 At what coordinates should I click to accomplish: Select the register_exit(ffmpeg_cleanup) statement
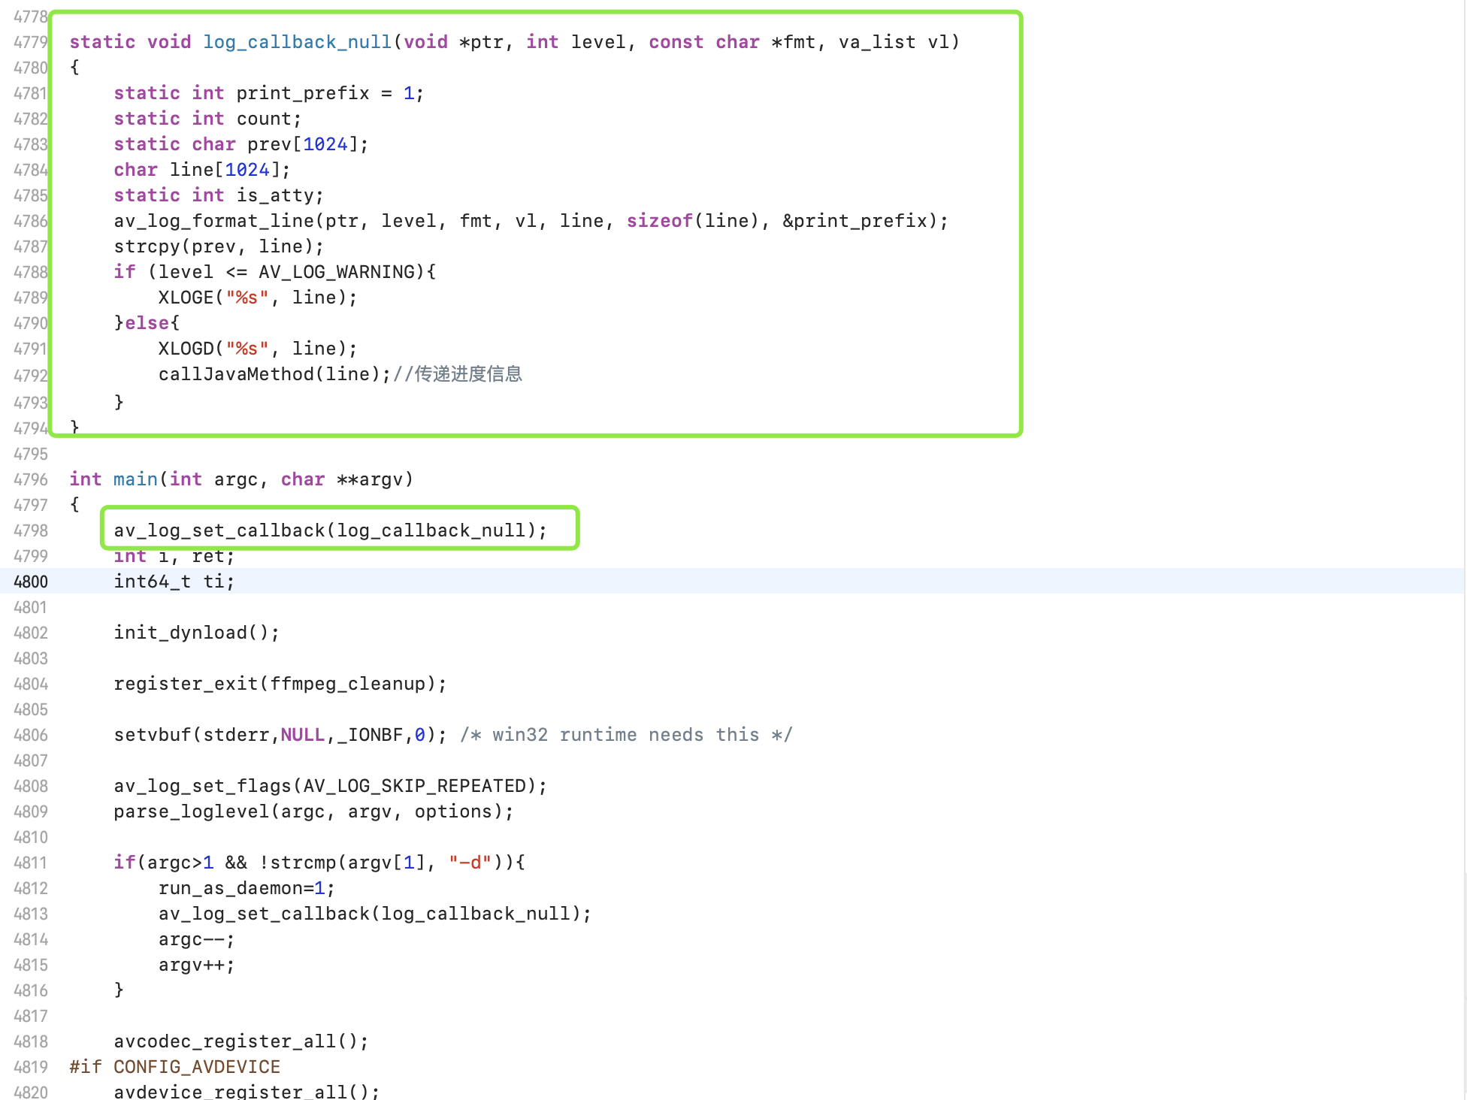(x=278, y=683)
